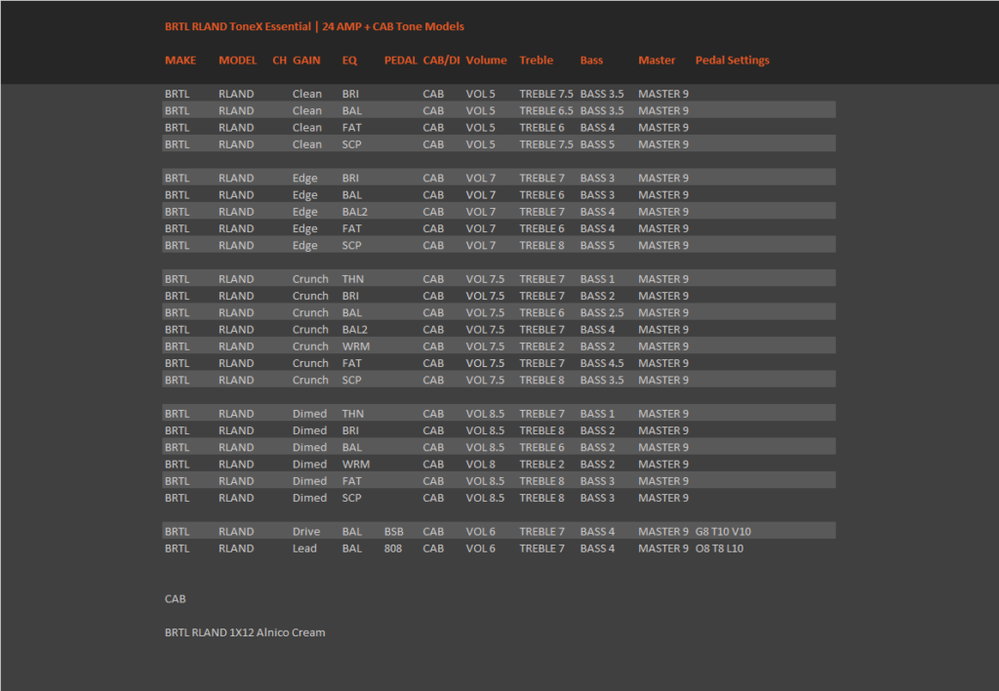
Task: Click VOL 6 in the Drive row
Action: click(x=480, y=532)
